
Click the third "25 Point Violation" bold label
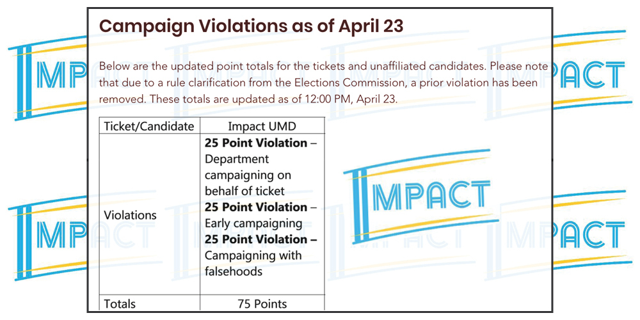click(x=256, y=239)
